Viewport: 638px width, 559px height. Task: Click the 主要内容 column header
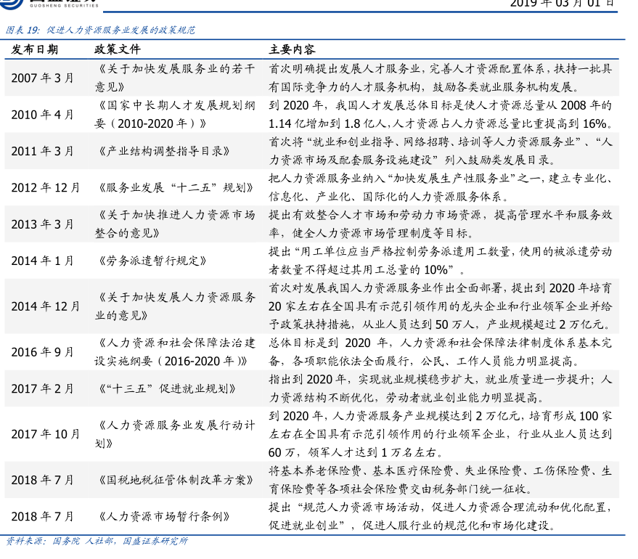[292, 49]
